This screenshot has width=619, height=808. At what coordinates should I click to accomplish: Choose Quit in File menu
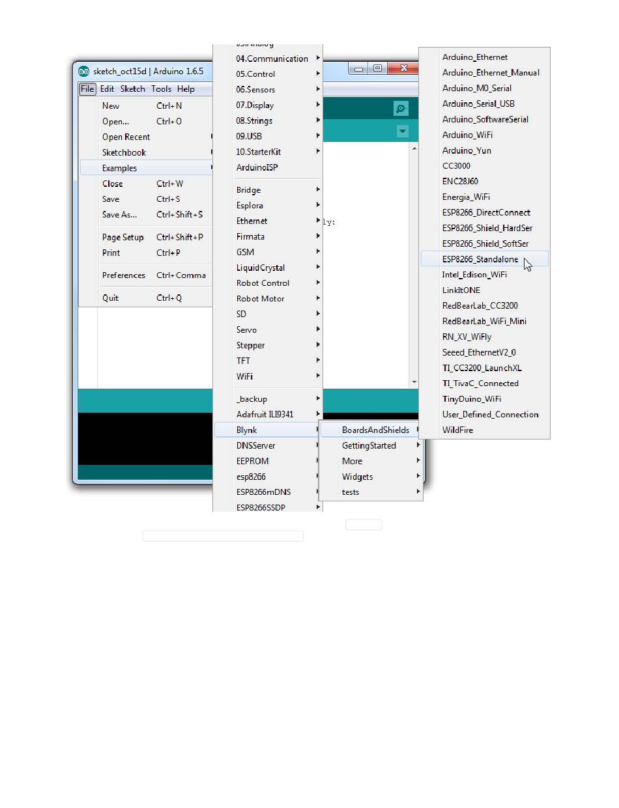point(147,298)
